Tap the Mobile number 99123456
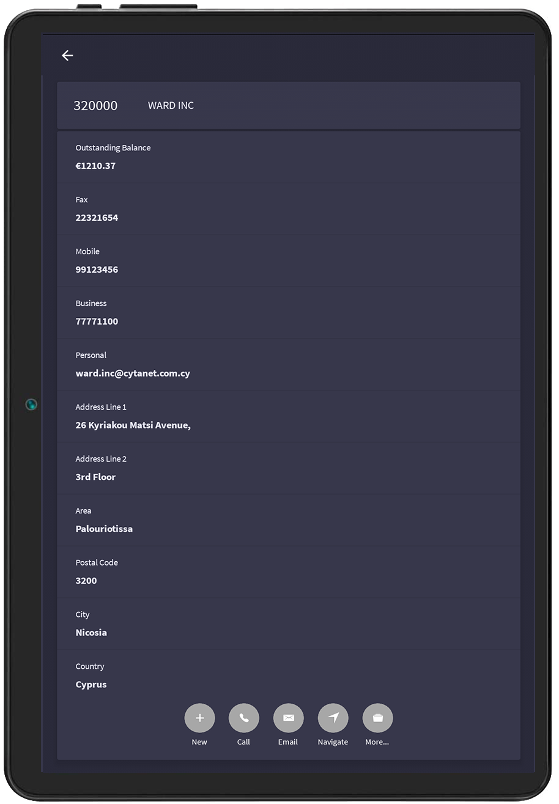 [x=97, y=270]
